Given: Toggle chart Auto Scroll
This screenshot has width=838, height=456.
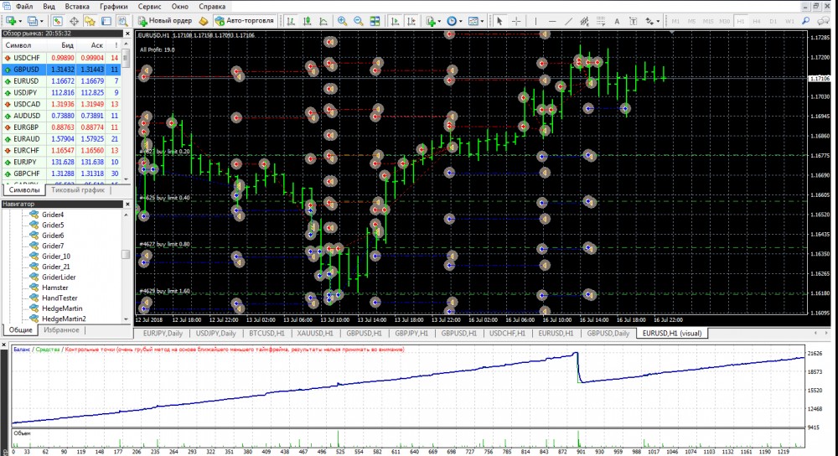Looking at the screenshot, I should tap(395, 21).
